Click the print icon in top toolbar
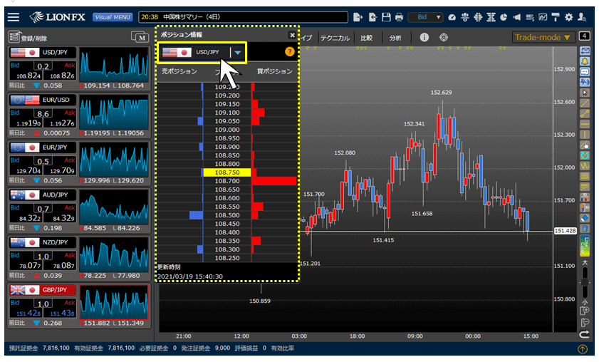The image size is (599, 362). (399, 16)
